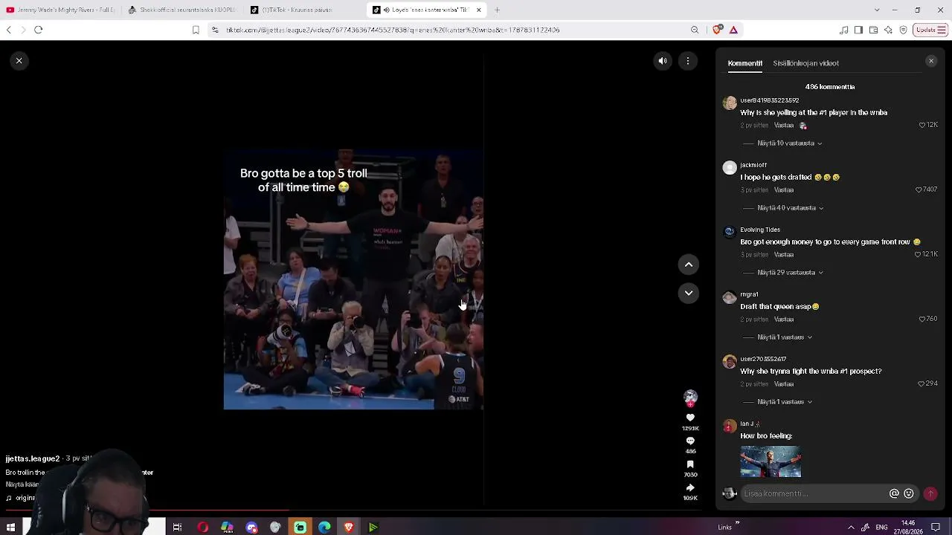Bookmark this page in the browser
This screenshot has height=535, width=952.
[x=196, y=30]
